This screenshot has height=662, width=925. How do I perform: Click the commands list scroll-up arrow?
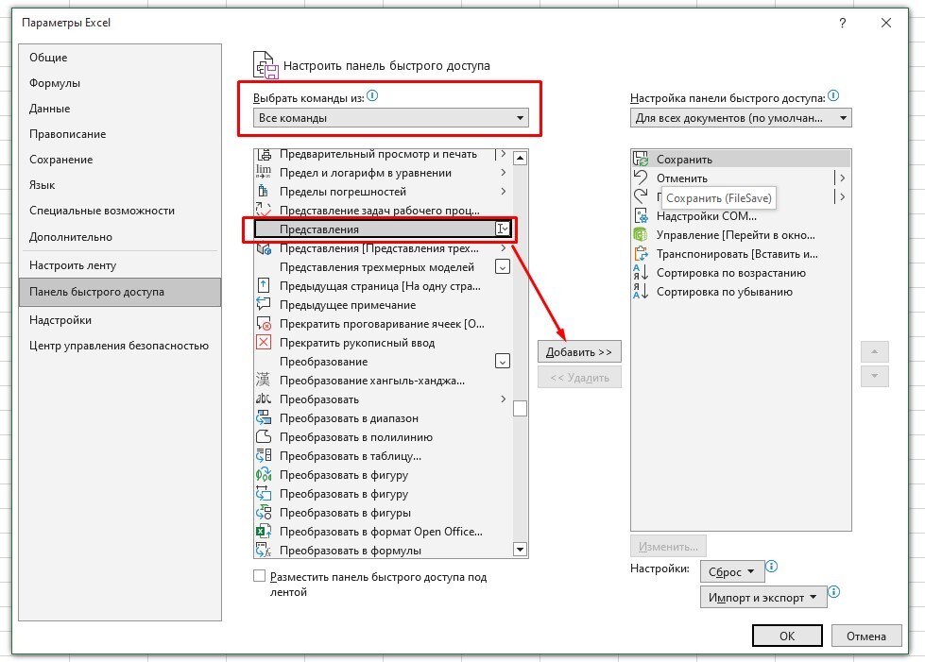tap(520, 158)
